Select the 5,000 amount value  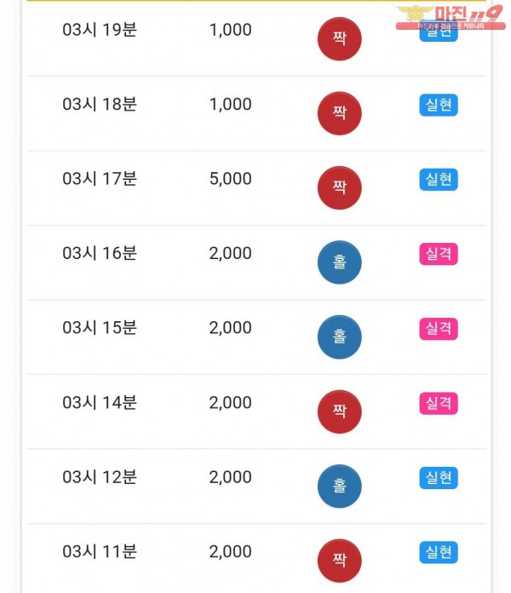(230, 179)
